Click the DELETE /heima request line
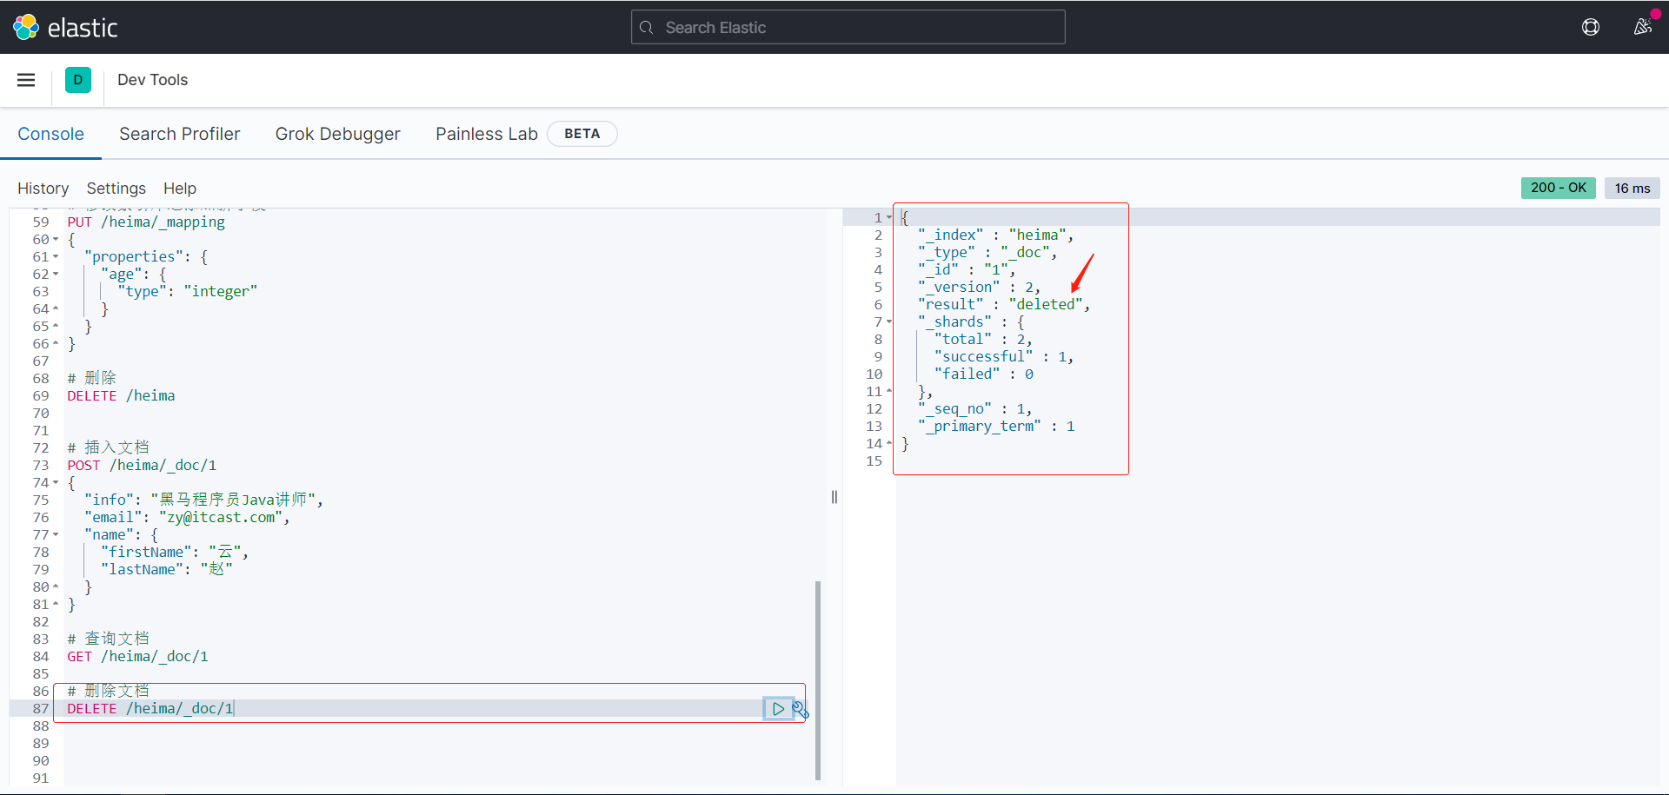 [x=121, y=396]
